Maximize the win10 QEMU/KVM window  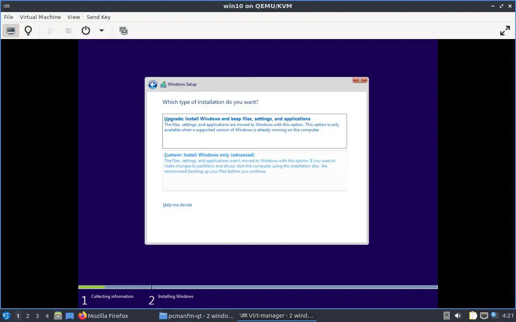[502, 6]
